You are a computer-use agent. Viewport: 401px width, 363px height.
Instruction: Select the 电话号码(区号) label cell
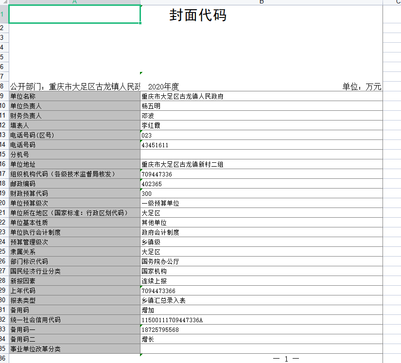[x=74, y=135]
